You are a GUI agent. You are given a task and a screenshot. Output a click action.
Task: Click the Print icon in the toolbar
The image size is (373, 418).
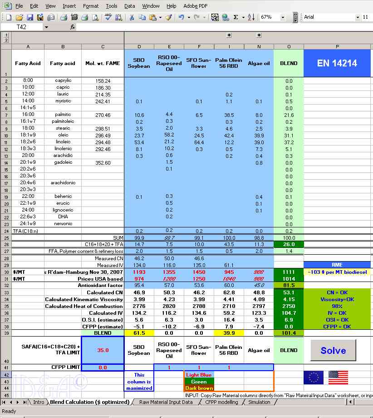[x=64, y=18]
